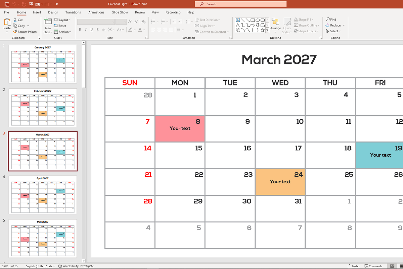This screenshot has height=269, width=403.
Task: Click the Redo icon in title bar
Action: 24,4
